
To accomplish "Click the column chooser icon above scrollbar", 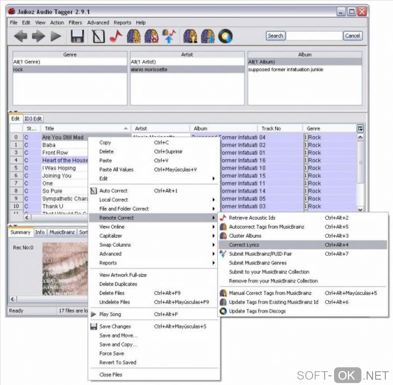I will [x=360, y=128].
